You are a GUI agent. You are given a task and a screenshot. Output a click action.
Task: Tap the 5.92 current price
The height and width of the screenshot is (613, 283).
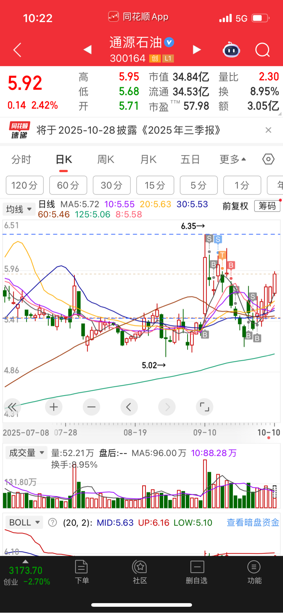[x=25, y=83]
